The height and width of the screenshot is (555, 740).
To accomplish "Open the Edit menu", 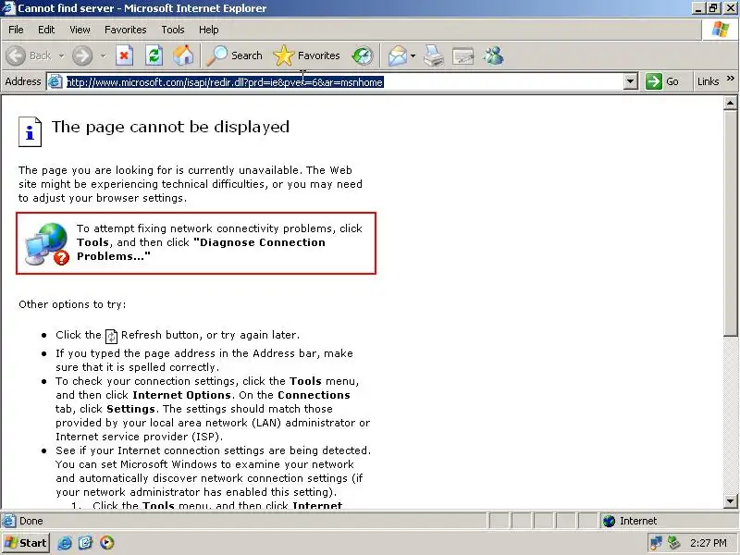I will (x=46, y=30).
